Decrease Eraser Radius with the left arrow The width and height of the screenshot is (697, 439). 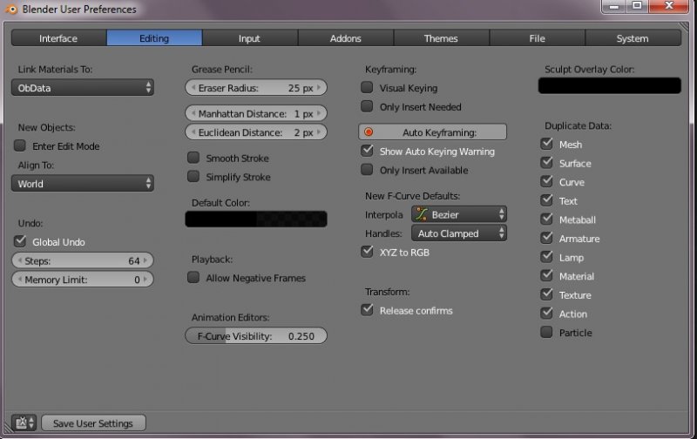coord(193,87)
